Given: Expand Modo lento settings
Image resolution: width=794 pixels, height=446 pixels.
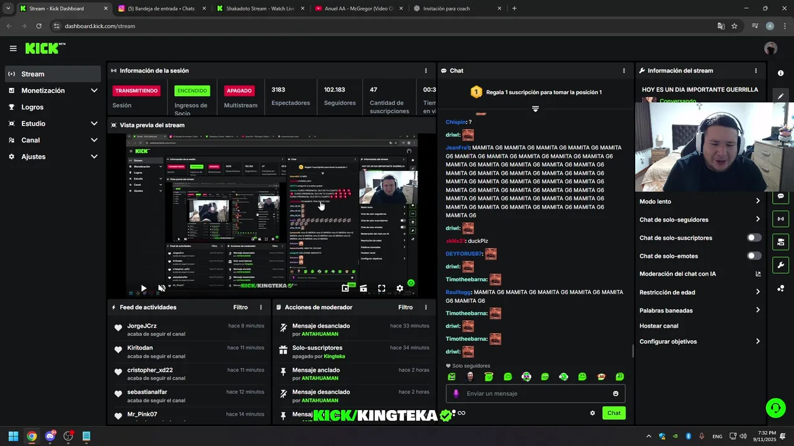Looking at the screenshot, I should point(757,201).
